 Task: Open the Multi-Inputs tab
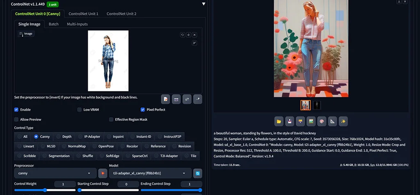pyautogui.click(x=77, y=24)
